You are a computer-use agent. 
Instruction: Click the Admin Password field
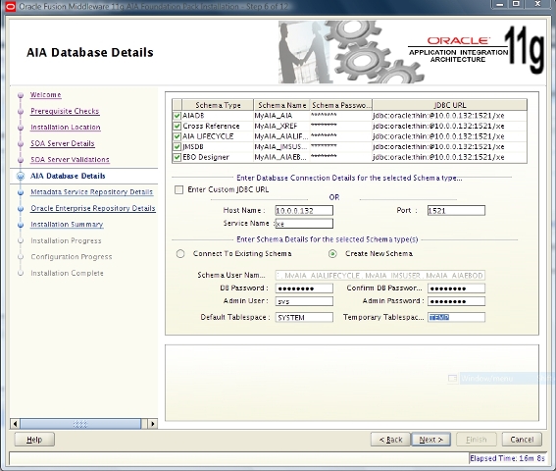[x=456, y=301]
